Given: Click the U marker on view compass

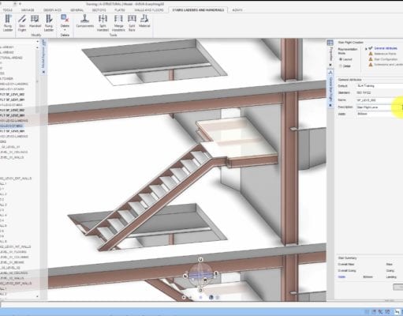Looking at the screenshot, I should click(200, 260).
